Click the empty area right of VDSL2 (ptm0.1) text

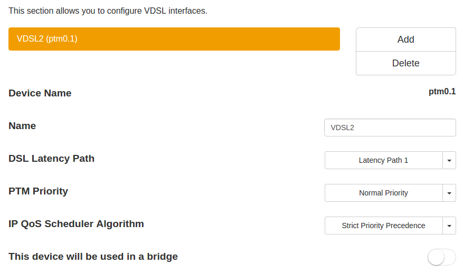click(x=211, y=39)
